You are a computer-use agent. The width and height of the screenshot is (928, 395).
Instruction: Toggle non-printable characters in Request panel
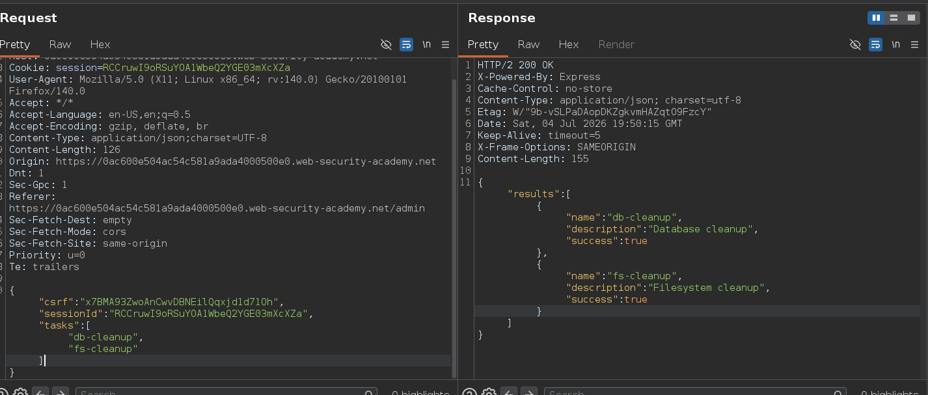(386, 44)
